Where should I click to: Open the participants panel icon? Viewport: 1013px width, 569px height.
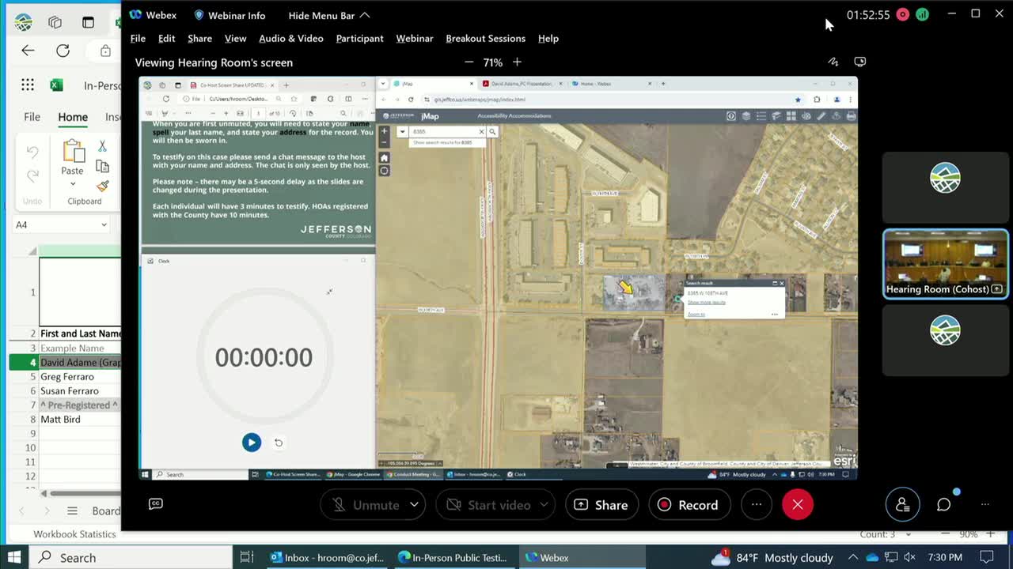coord(902,504)
